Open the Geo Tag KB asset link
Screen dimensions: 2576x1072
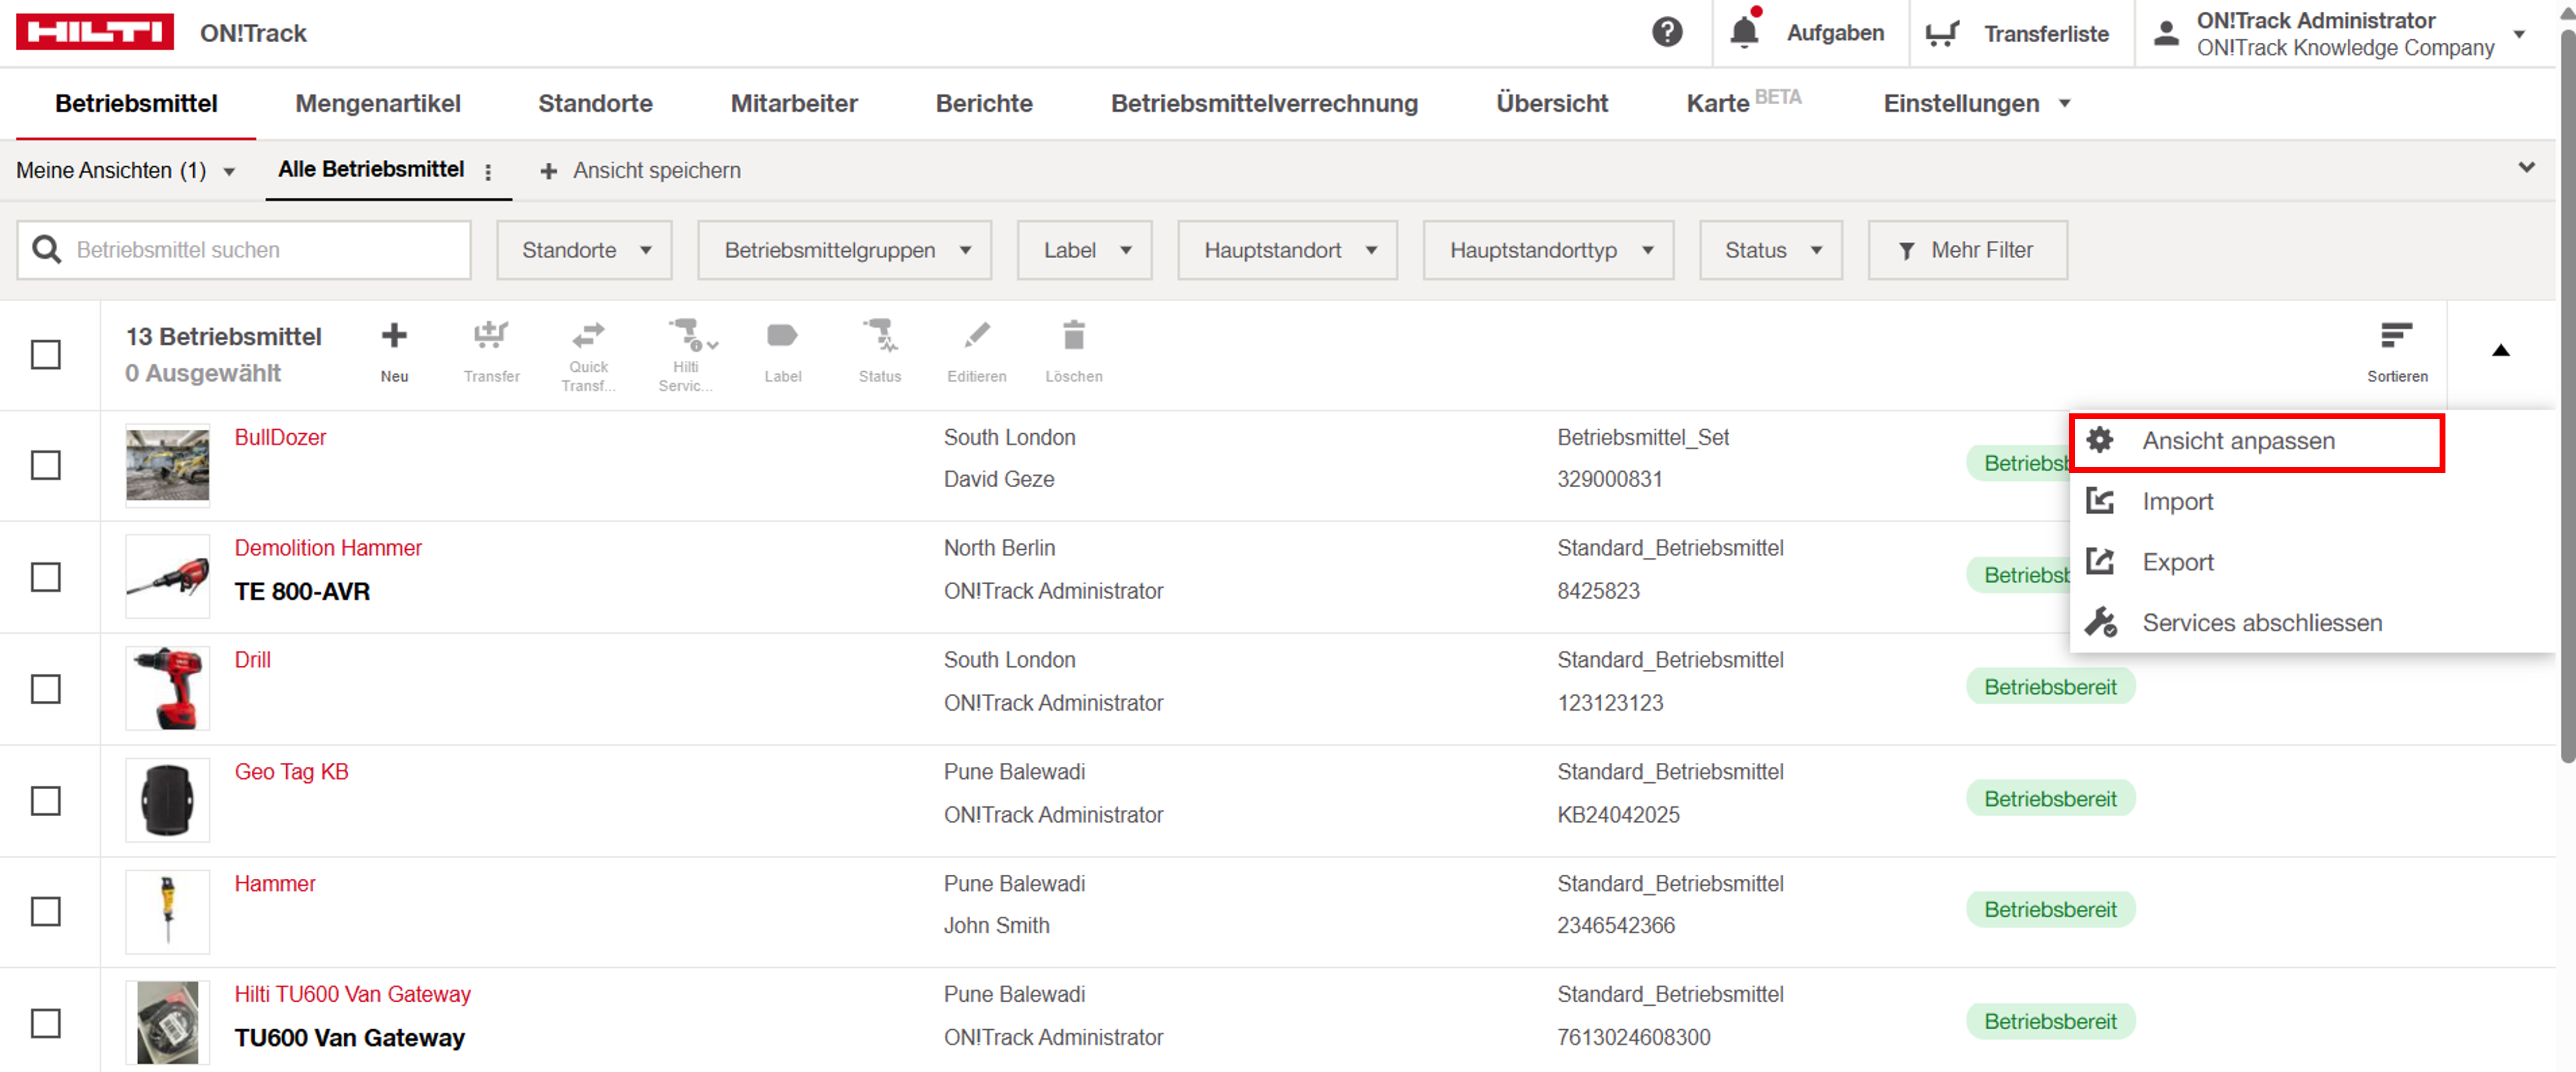point(291,772)
